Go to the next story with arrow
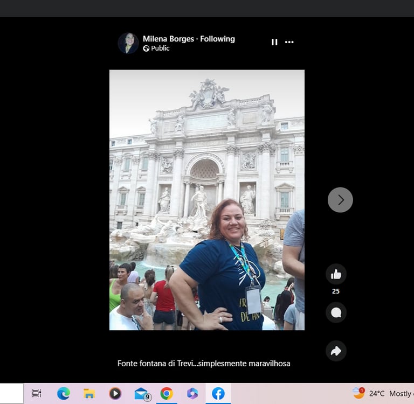Screen dimensions: 414x404 (340, 200)
